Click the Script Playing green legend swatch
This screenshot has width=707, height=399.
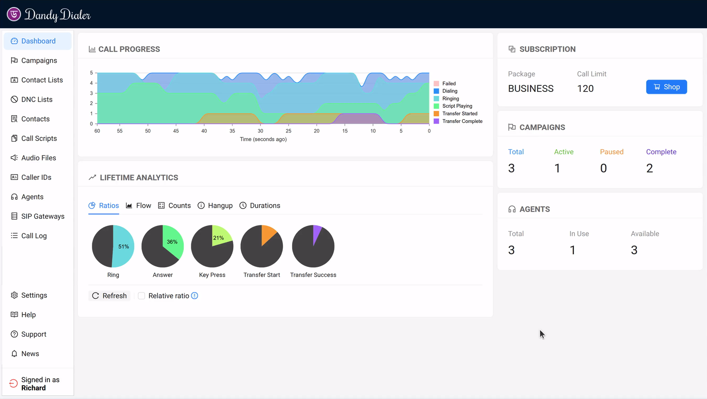(x=437, y=106)
